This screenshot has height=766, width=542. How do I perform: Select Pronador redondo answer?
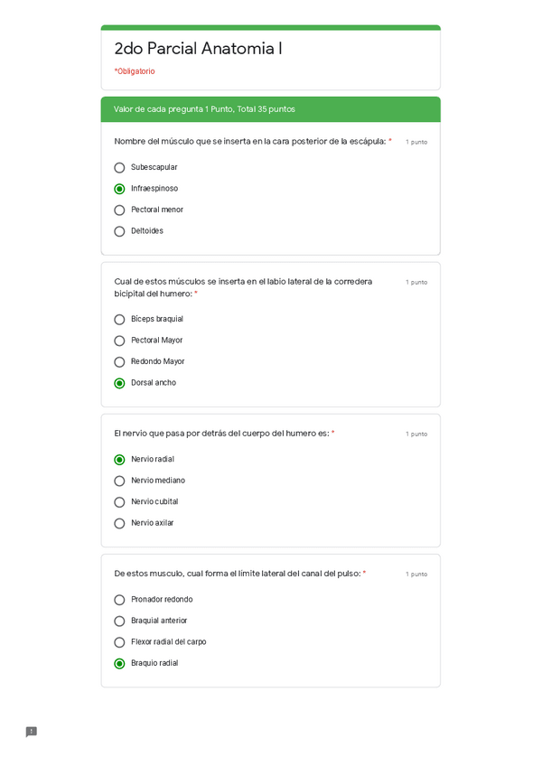(x=119, y=600)
